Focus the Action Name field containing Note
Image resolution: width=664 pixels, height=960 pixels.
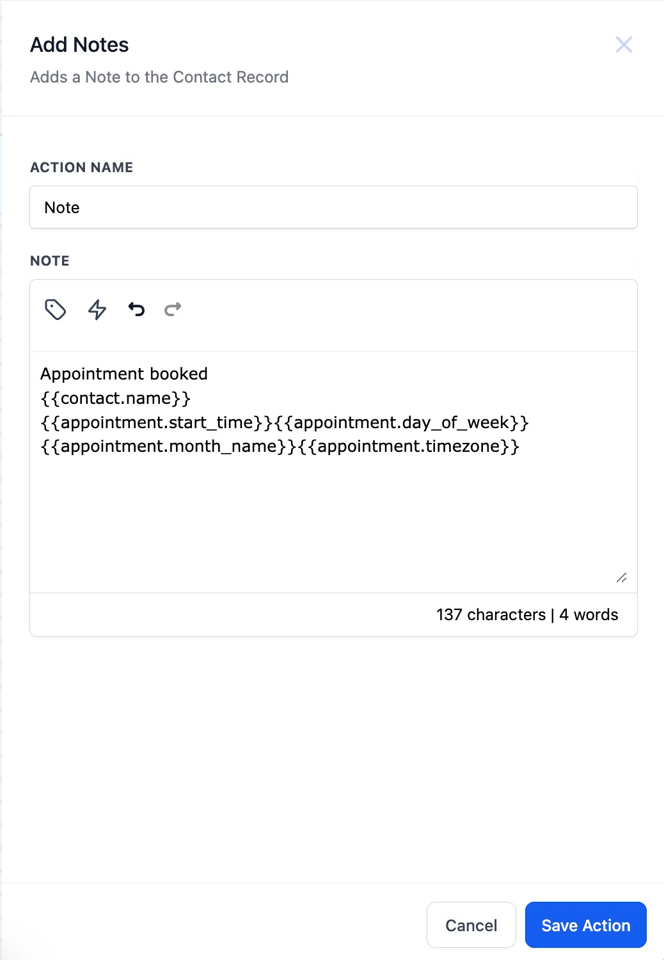tap(333, 207)
